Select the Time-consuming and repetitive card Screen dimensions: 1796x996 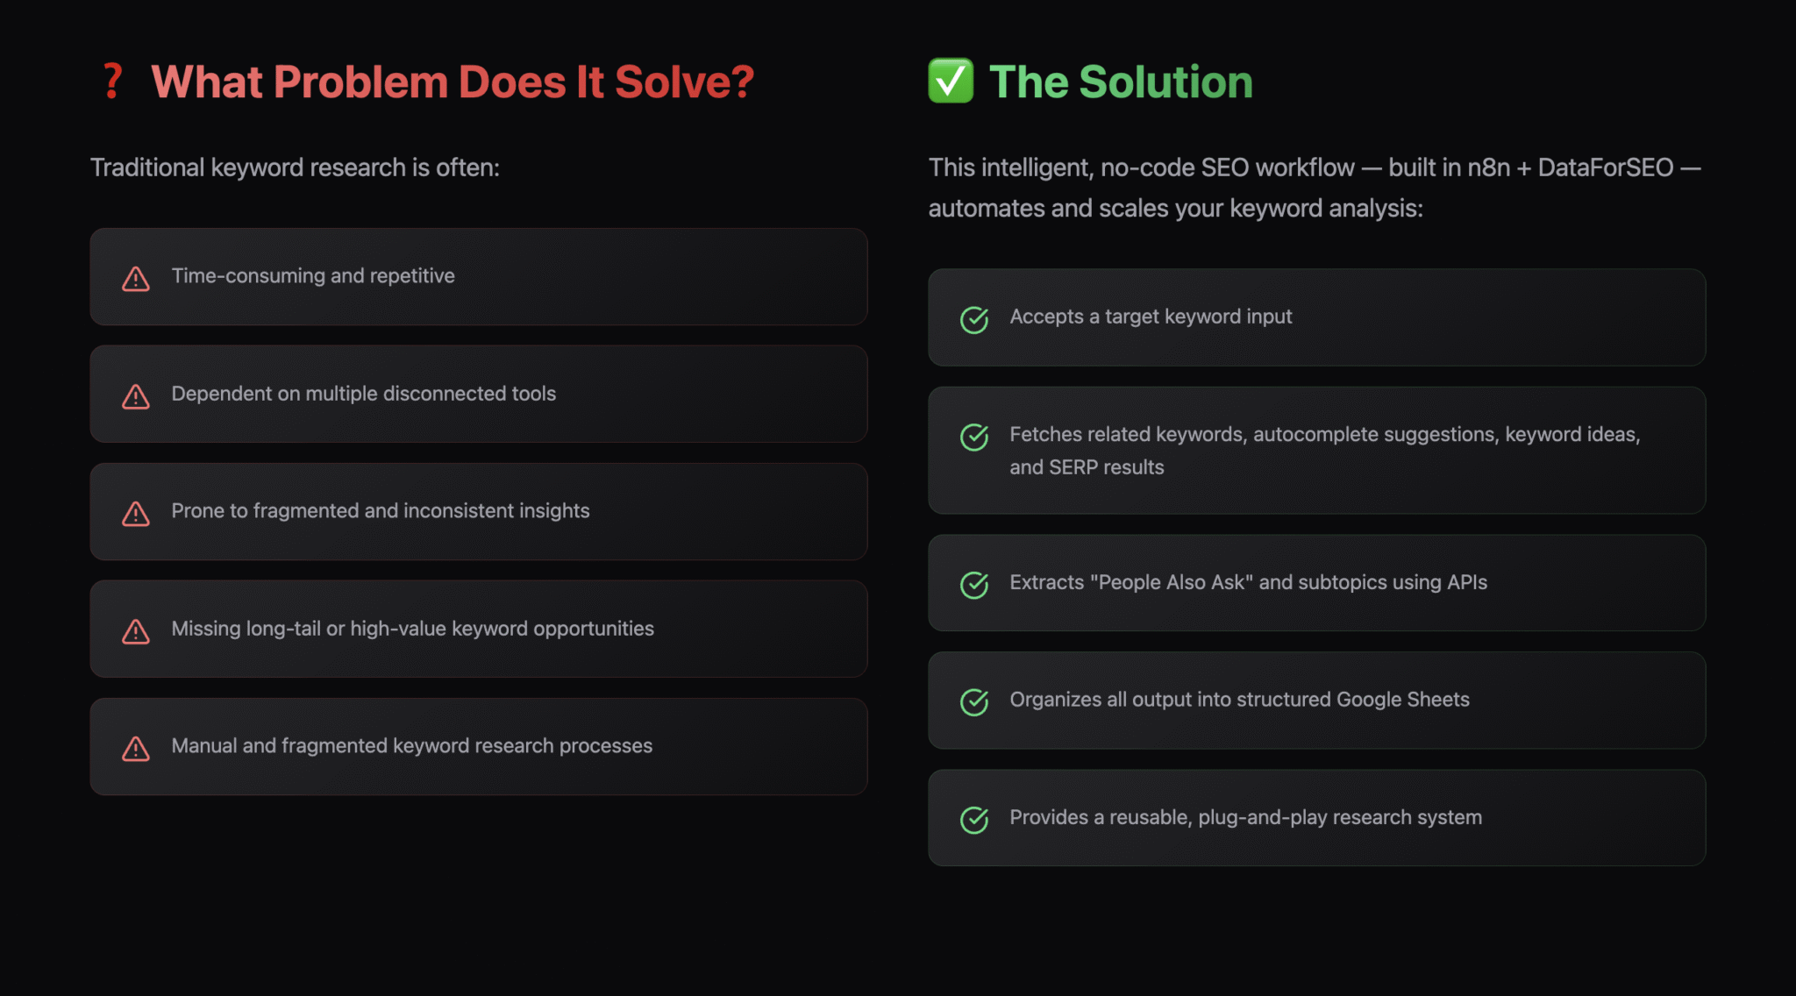click(479, 277)
